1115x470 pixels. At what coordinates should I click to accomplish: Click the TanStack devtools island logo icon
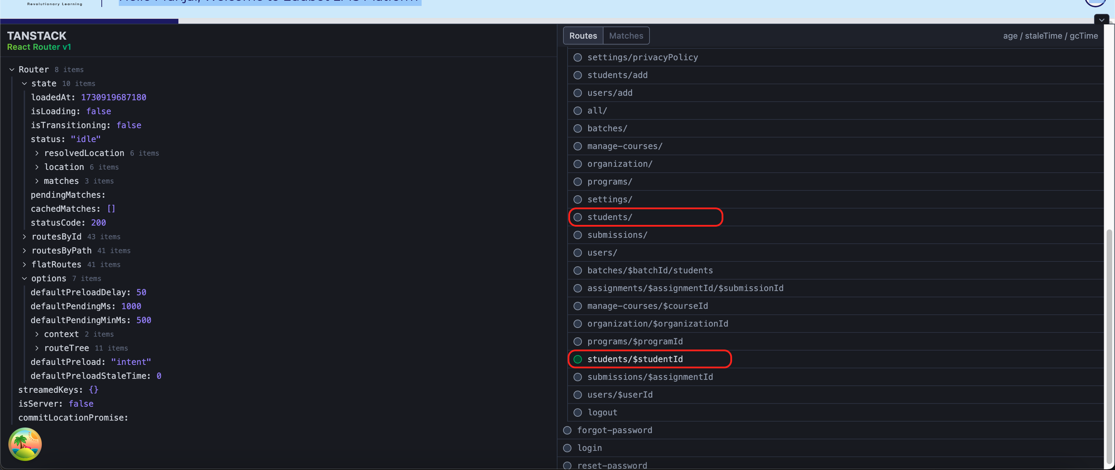click(x=25, y=444)
